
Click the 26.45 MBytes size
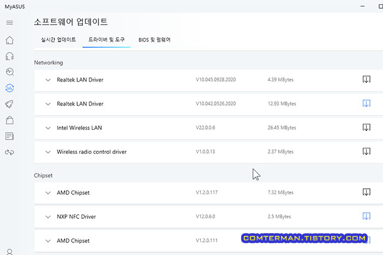(282, 127)
